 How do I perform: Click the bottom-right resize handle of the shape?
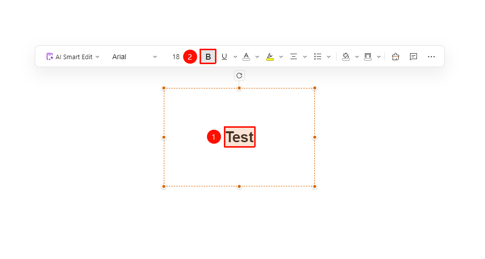(x=315, y=186)
